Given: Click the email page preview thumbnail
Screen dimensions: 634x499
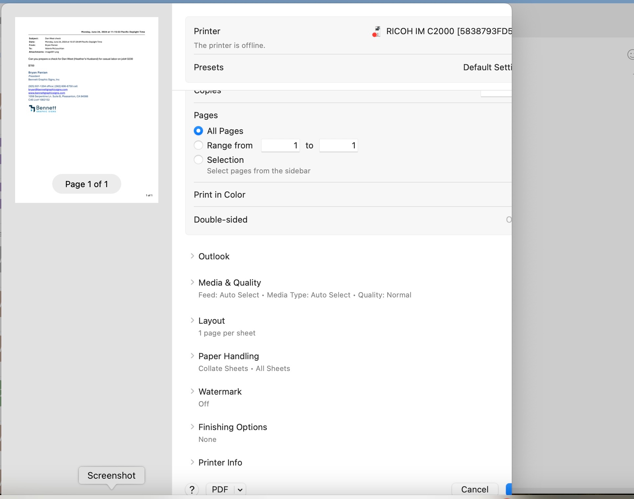Looking at the screenshot, I should click(86, 98).
